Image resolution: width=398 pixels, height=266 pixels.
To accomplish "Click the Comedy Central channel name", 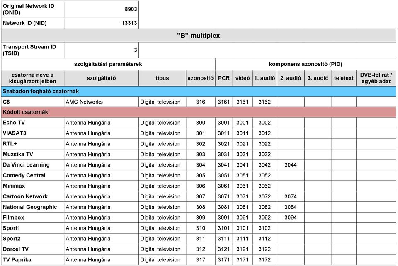I will pos(24,176).
